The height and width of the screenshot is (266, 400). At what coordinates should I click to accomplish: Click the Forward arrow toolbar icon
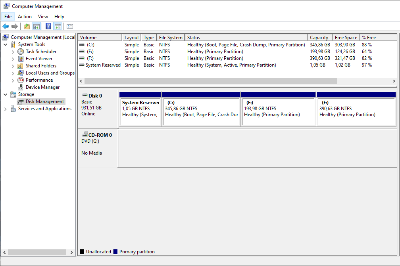tap(15, 26)
